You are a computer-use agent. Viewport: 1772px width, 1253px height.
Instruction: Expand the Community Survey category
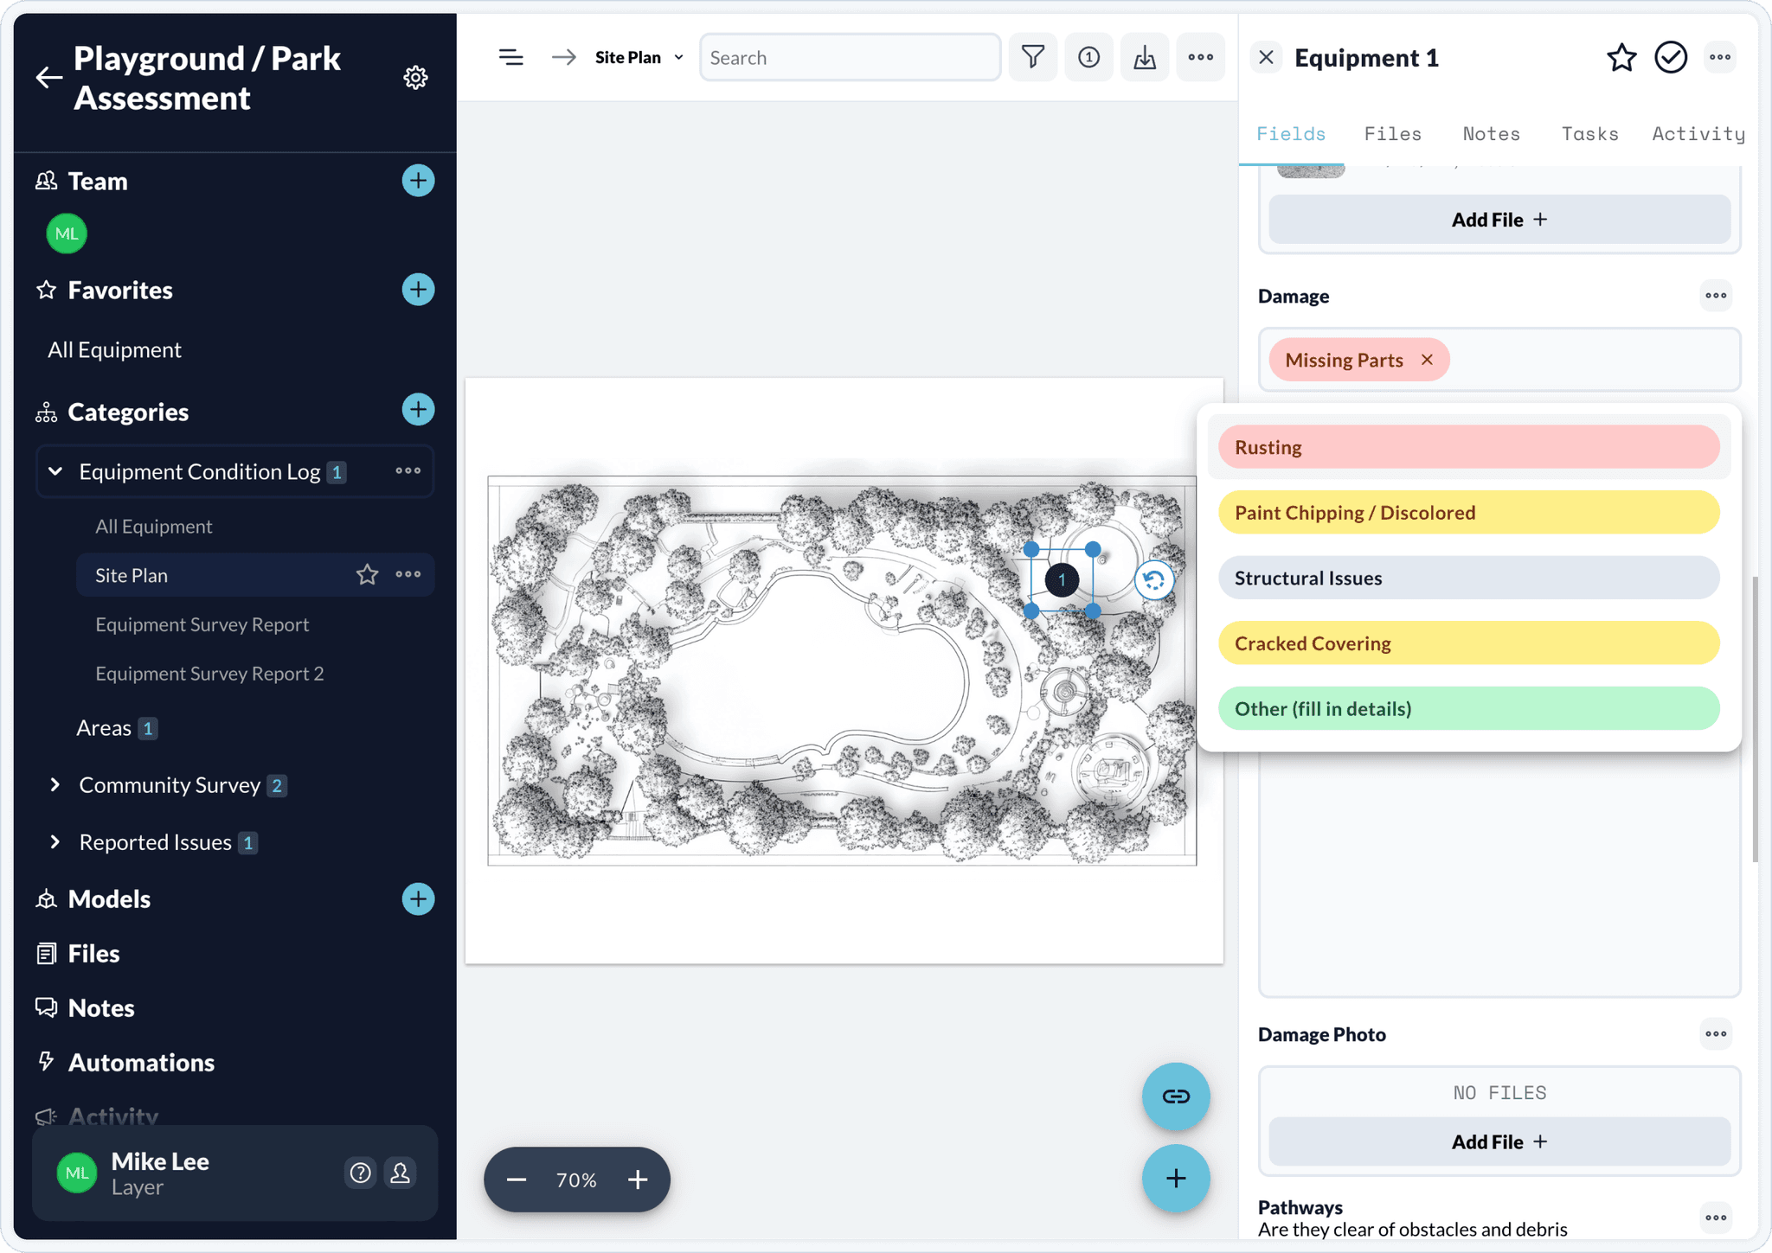pos(55,784)
